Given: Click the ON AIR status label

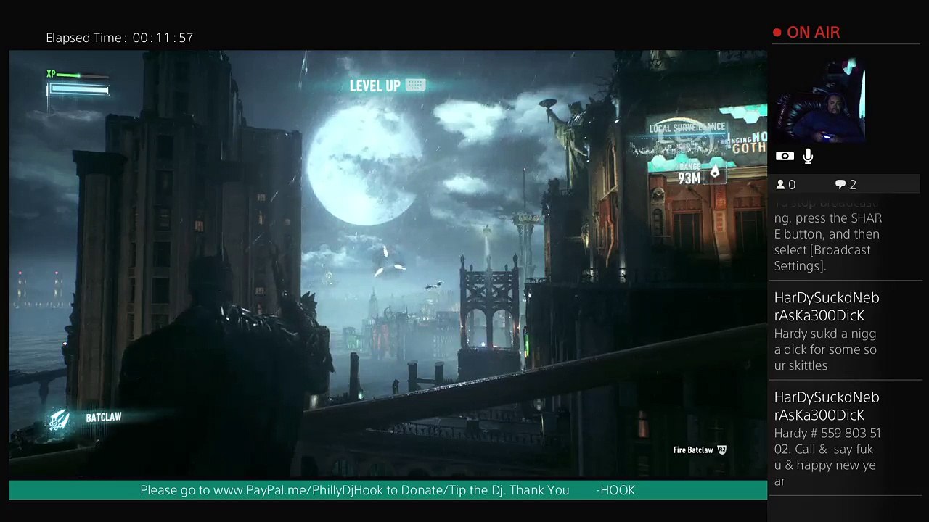Looking at the screenshot, I should (x=814, y=33).
